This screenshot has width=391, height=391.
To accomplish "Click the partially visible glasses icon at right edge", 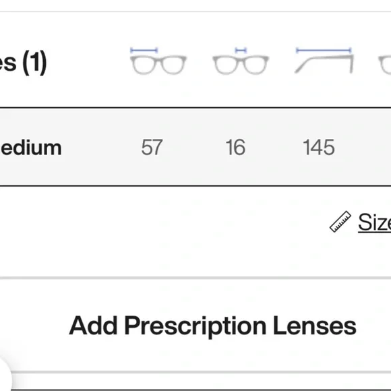I will (x=385, y=65).
